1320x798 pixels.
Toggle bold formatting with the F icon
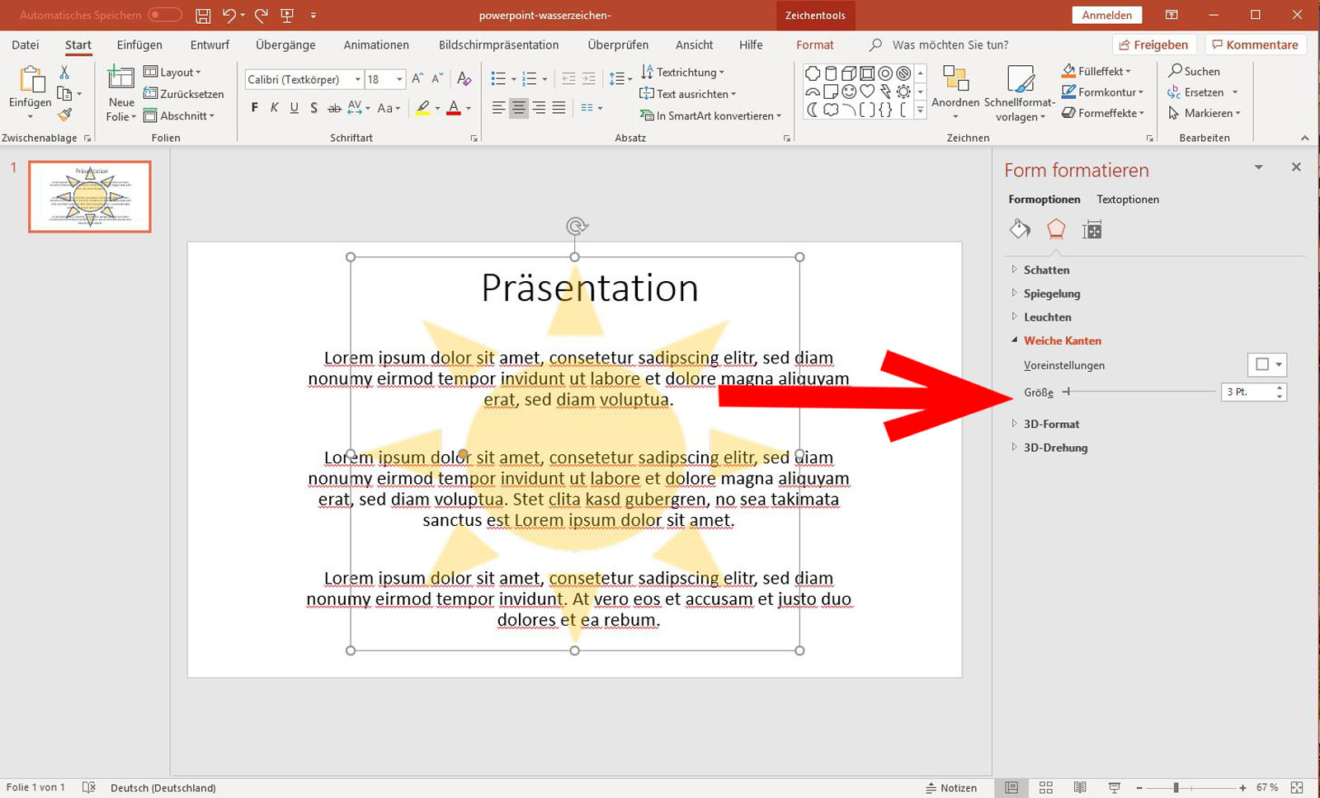253,107
